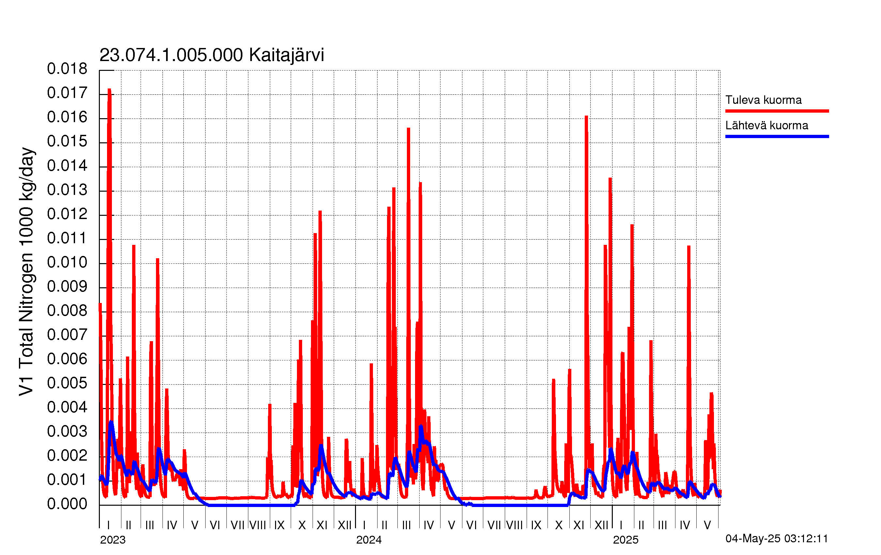Click the timestamp '04-May-25 03:12:11'
This screenshot has width=881, height=555.
[777, 539]
